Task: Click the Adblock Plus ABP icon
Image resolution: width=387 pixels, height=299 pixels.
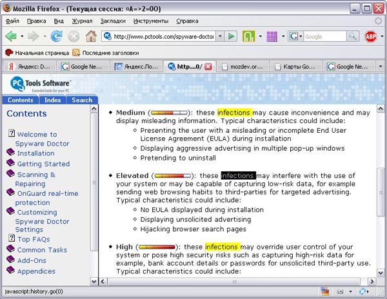Action: point(370,36)
